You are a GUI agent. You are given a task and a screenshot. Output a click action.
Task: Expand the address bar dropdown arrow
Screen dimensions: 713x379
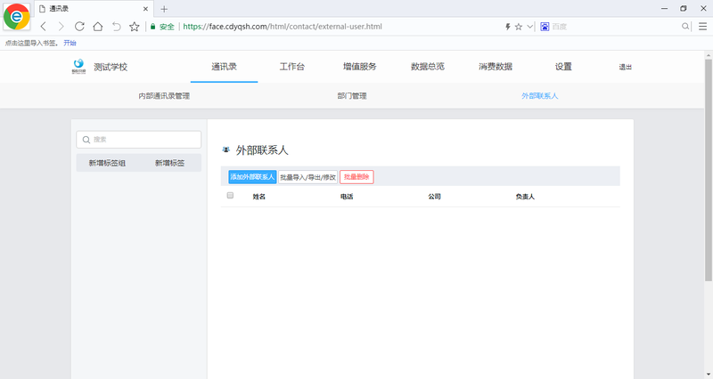pos(530,27)
